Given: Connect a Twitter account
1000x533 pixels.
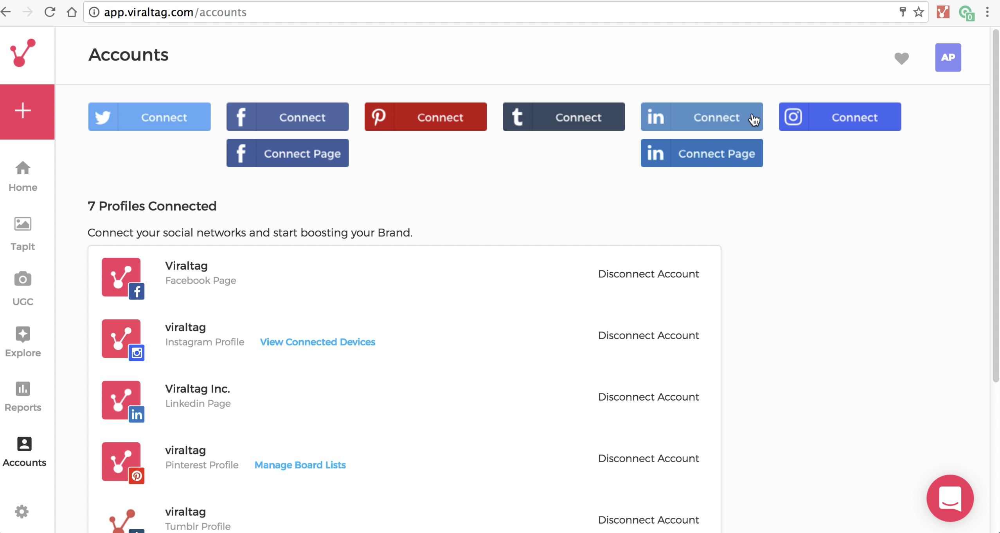Looking at the screenshot, I should click(x=149, y=116).
